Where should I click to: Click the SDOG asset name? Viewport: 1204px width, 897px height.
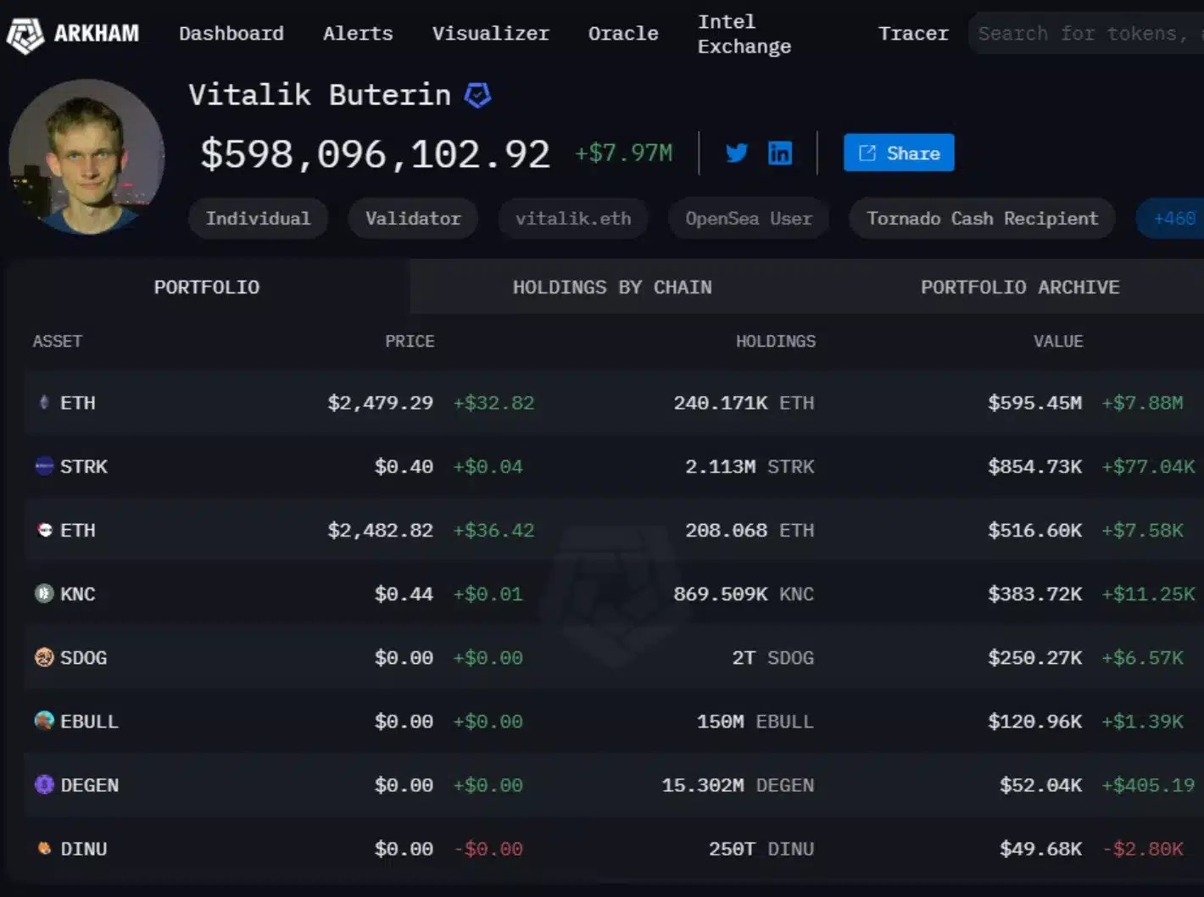tap(84, 657)
